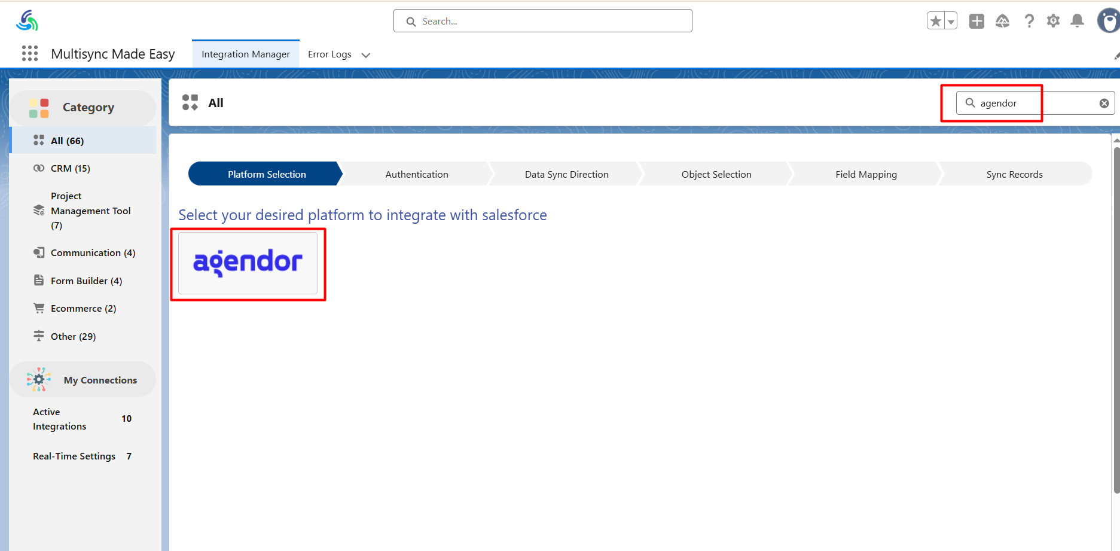Open the App Launcher grid icon
1120x551 pixels.
pos(30,54)
